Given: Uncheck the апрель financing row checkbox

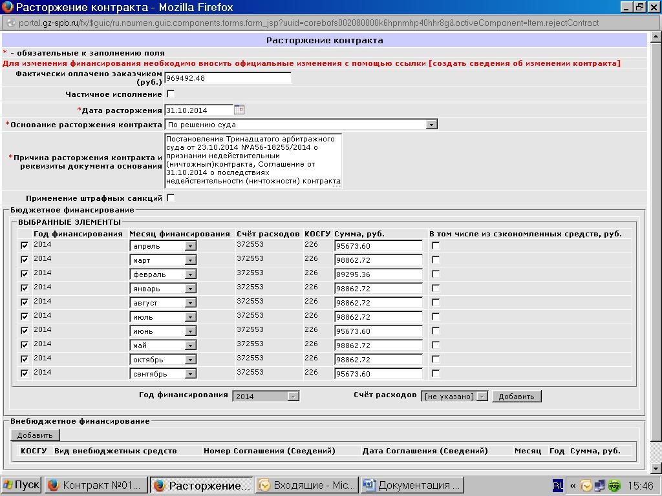Looking at the screenshot, I should [x=25, y=245].
